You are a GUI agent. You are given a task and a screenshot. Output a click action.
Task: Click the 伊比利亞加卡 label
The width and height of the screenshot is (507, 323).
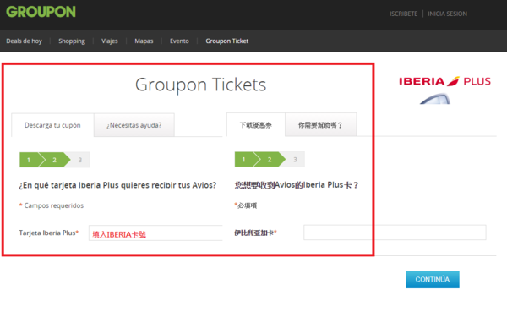(254, 233)
